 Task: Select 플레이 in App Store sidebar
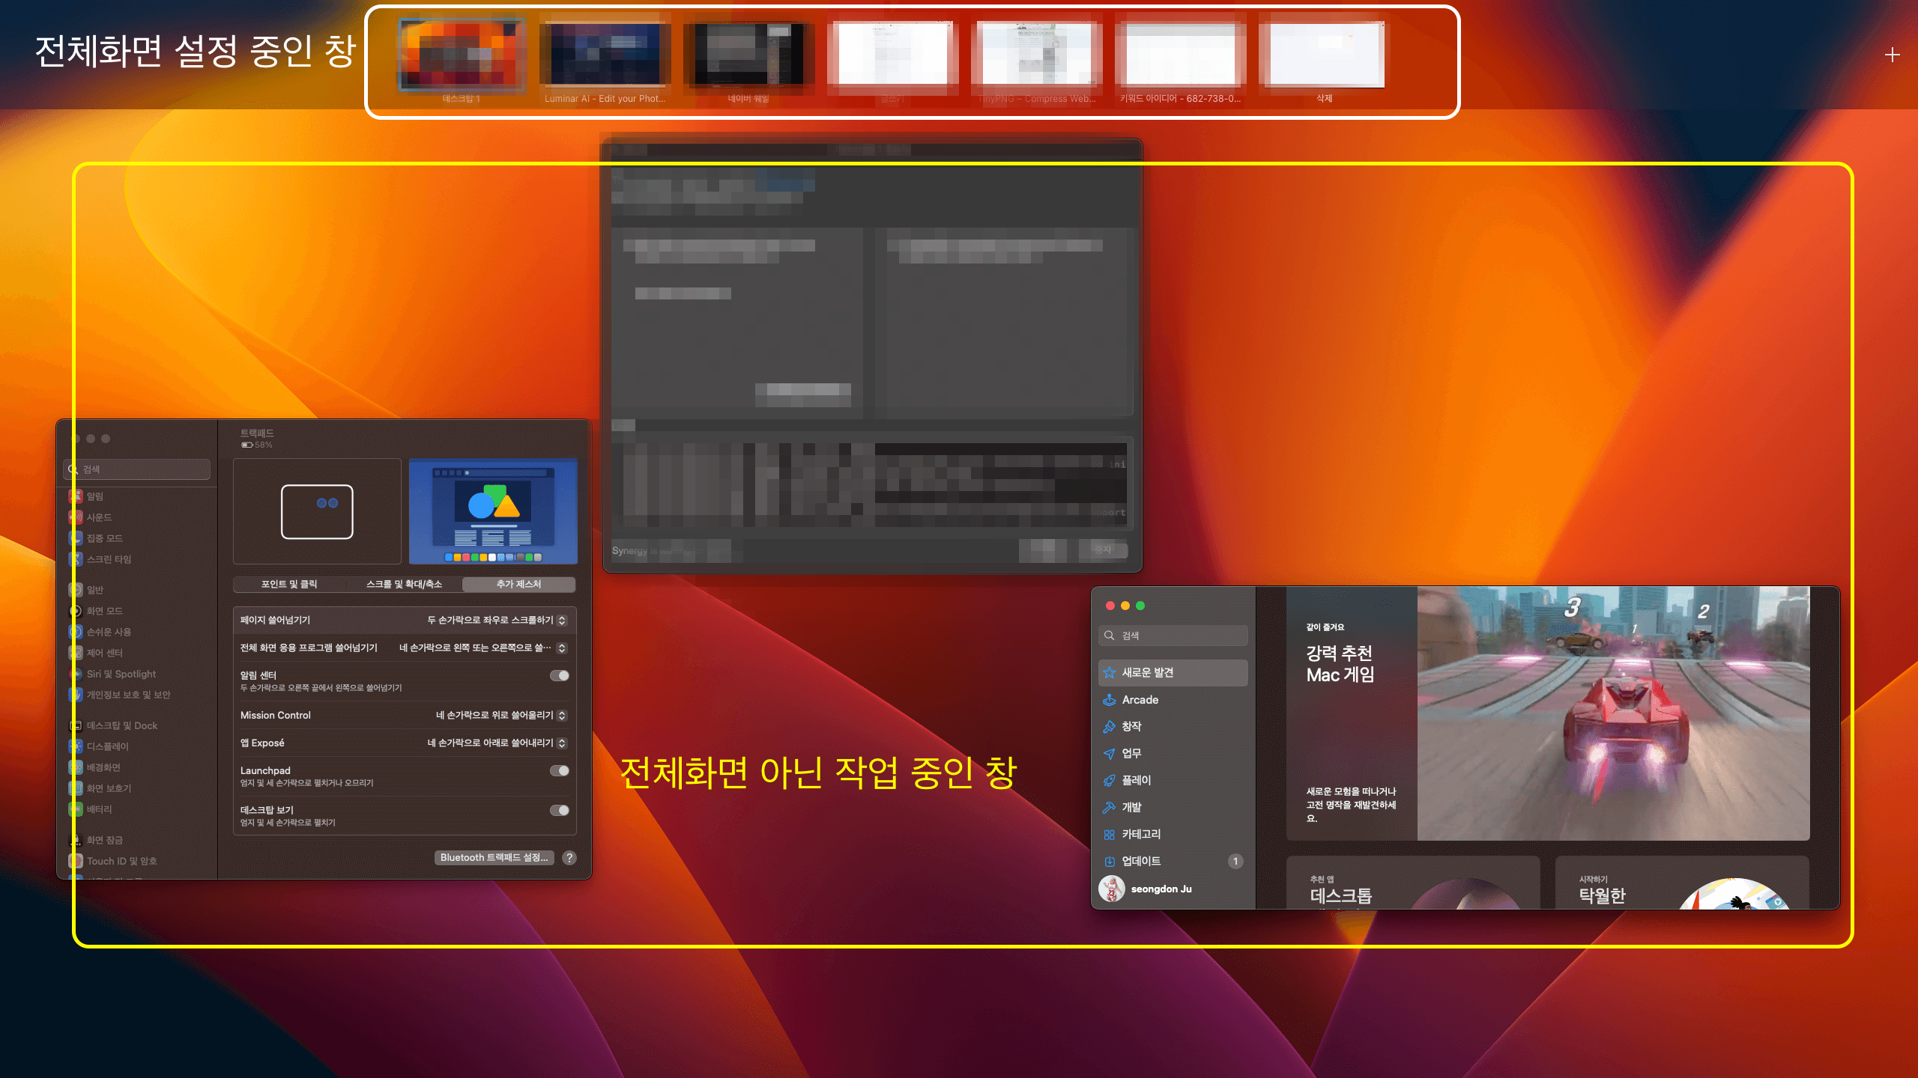pyautogui.click(x=1136, y=780)
